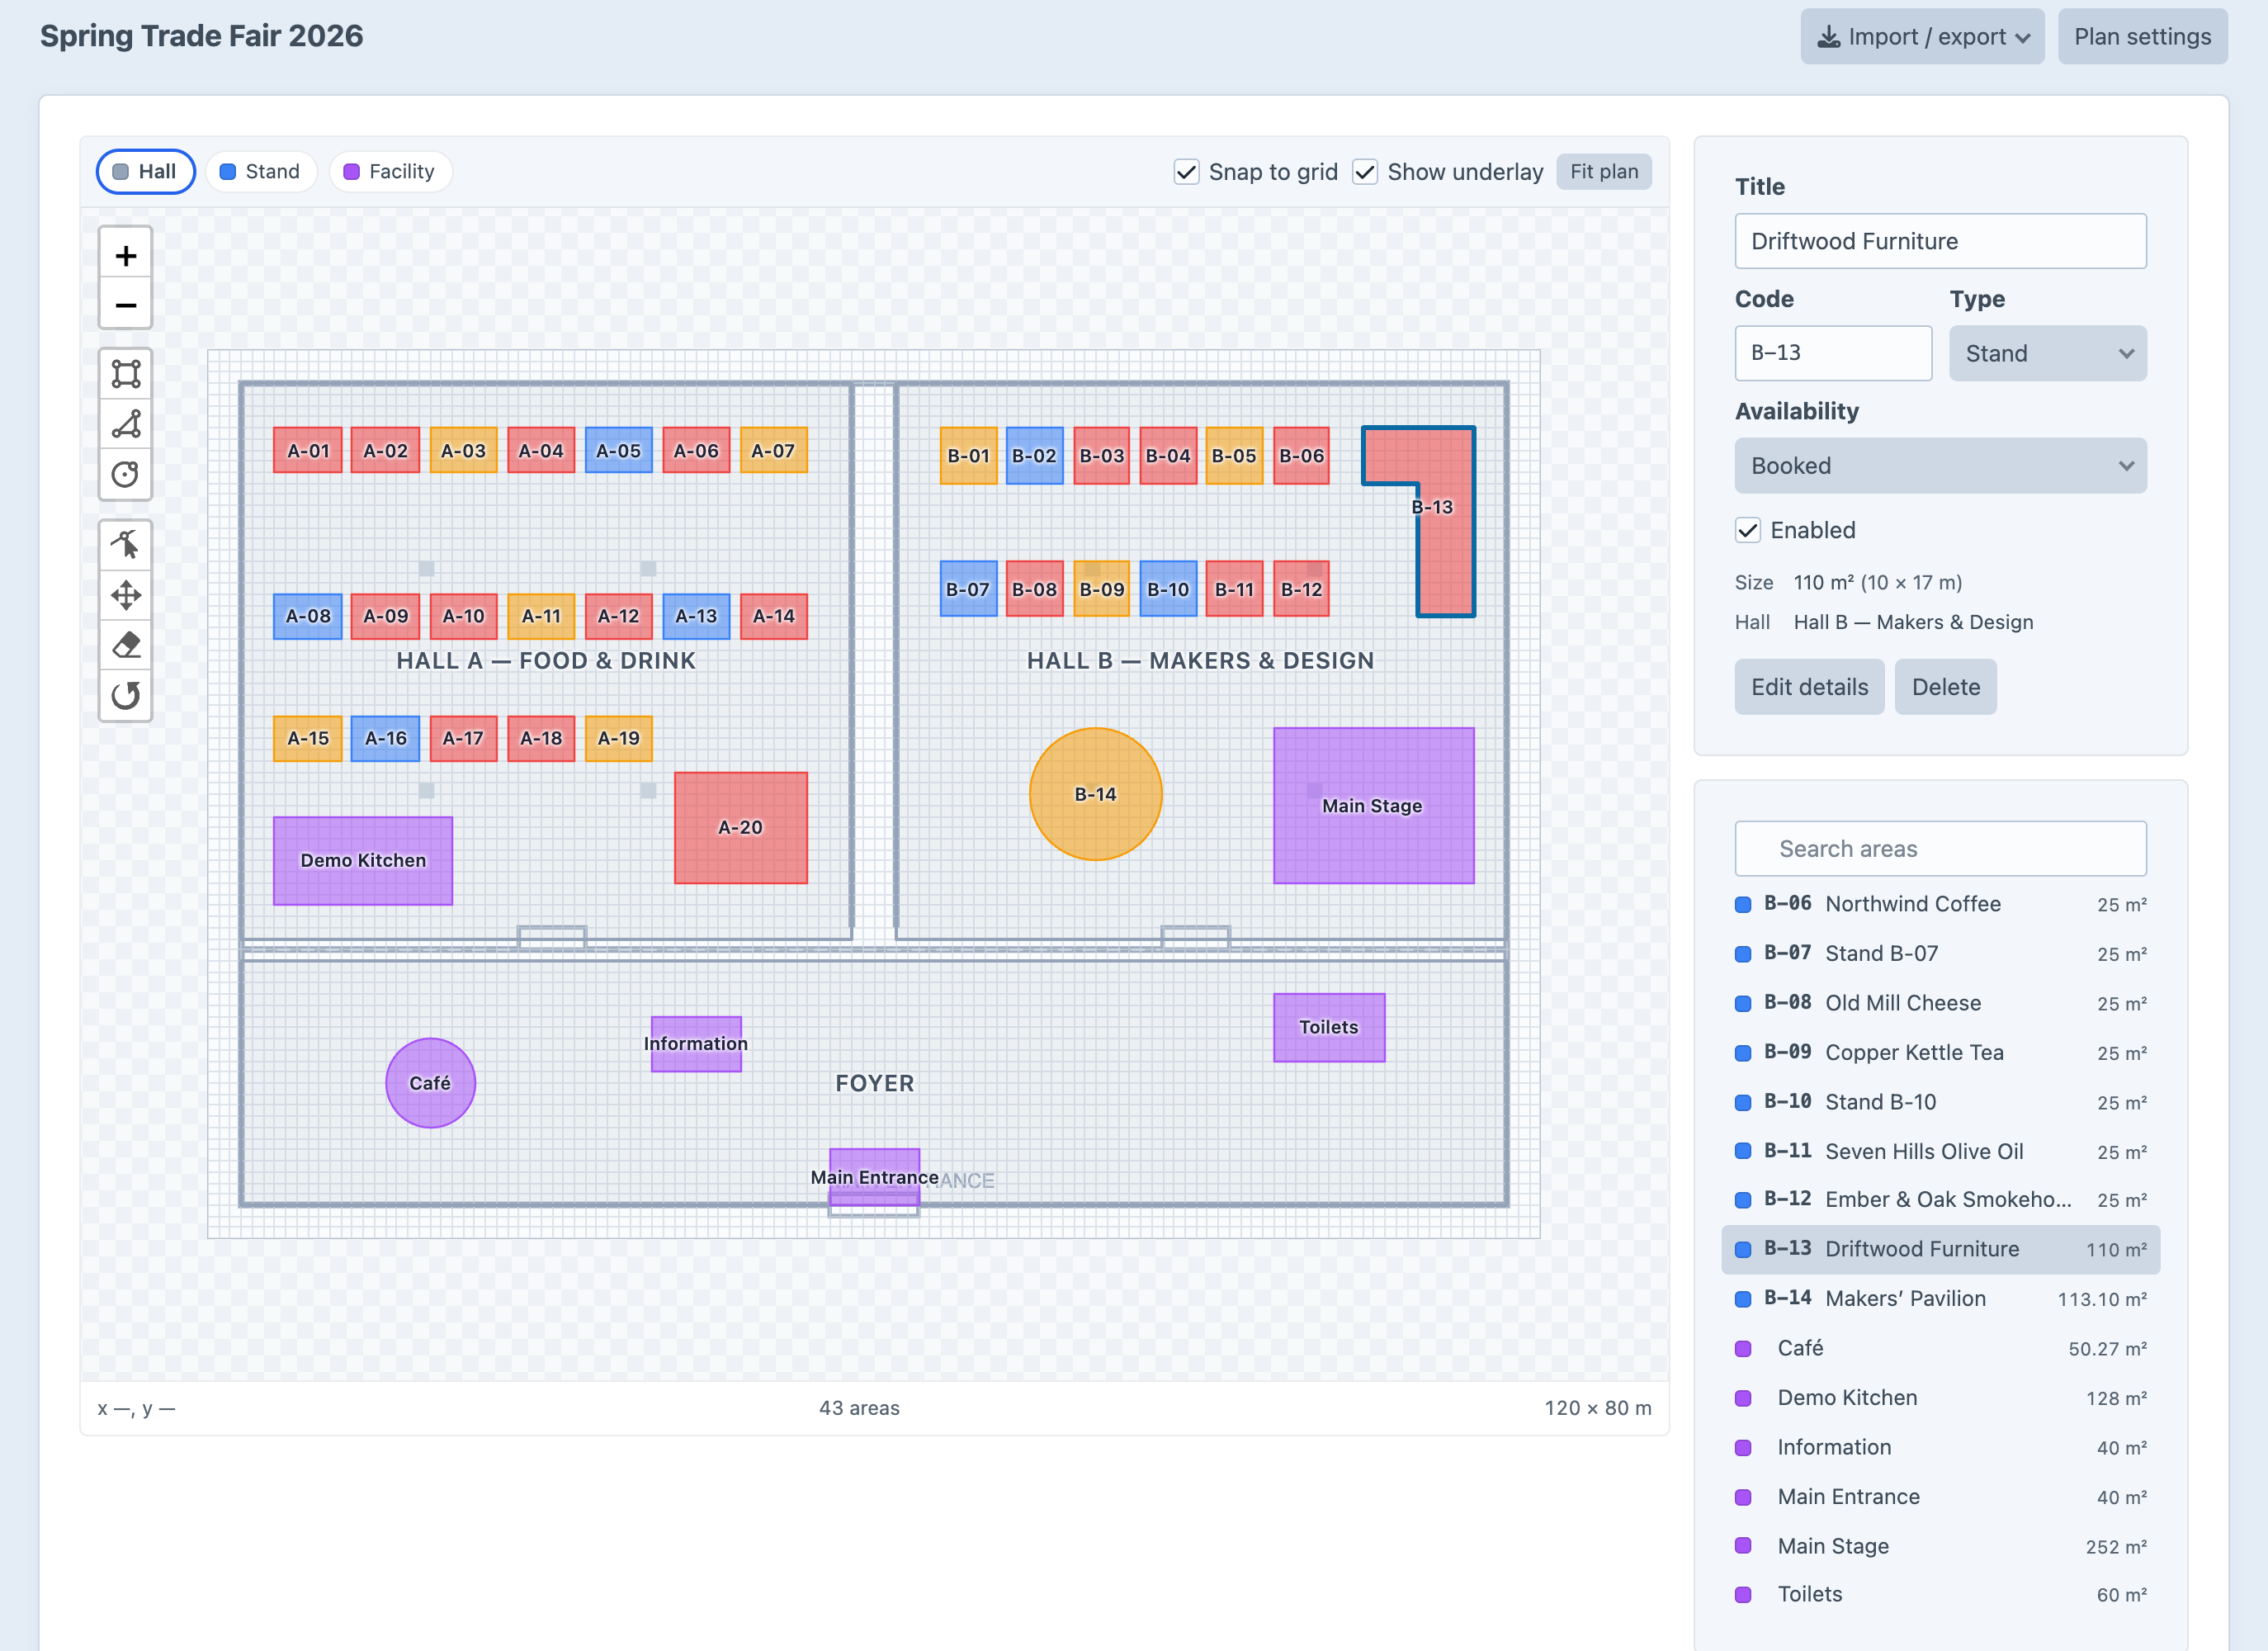Image resolution: width=2268 pixels, height=1651 pixels.
Task: Select the Toilets facility on plan
Action: (x=1328, y=1027)
